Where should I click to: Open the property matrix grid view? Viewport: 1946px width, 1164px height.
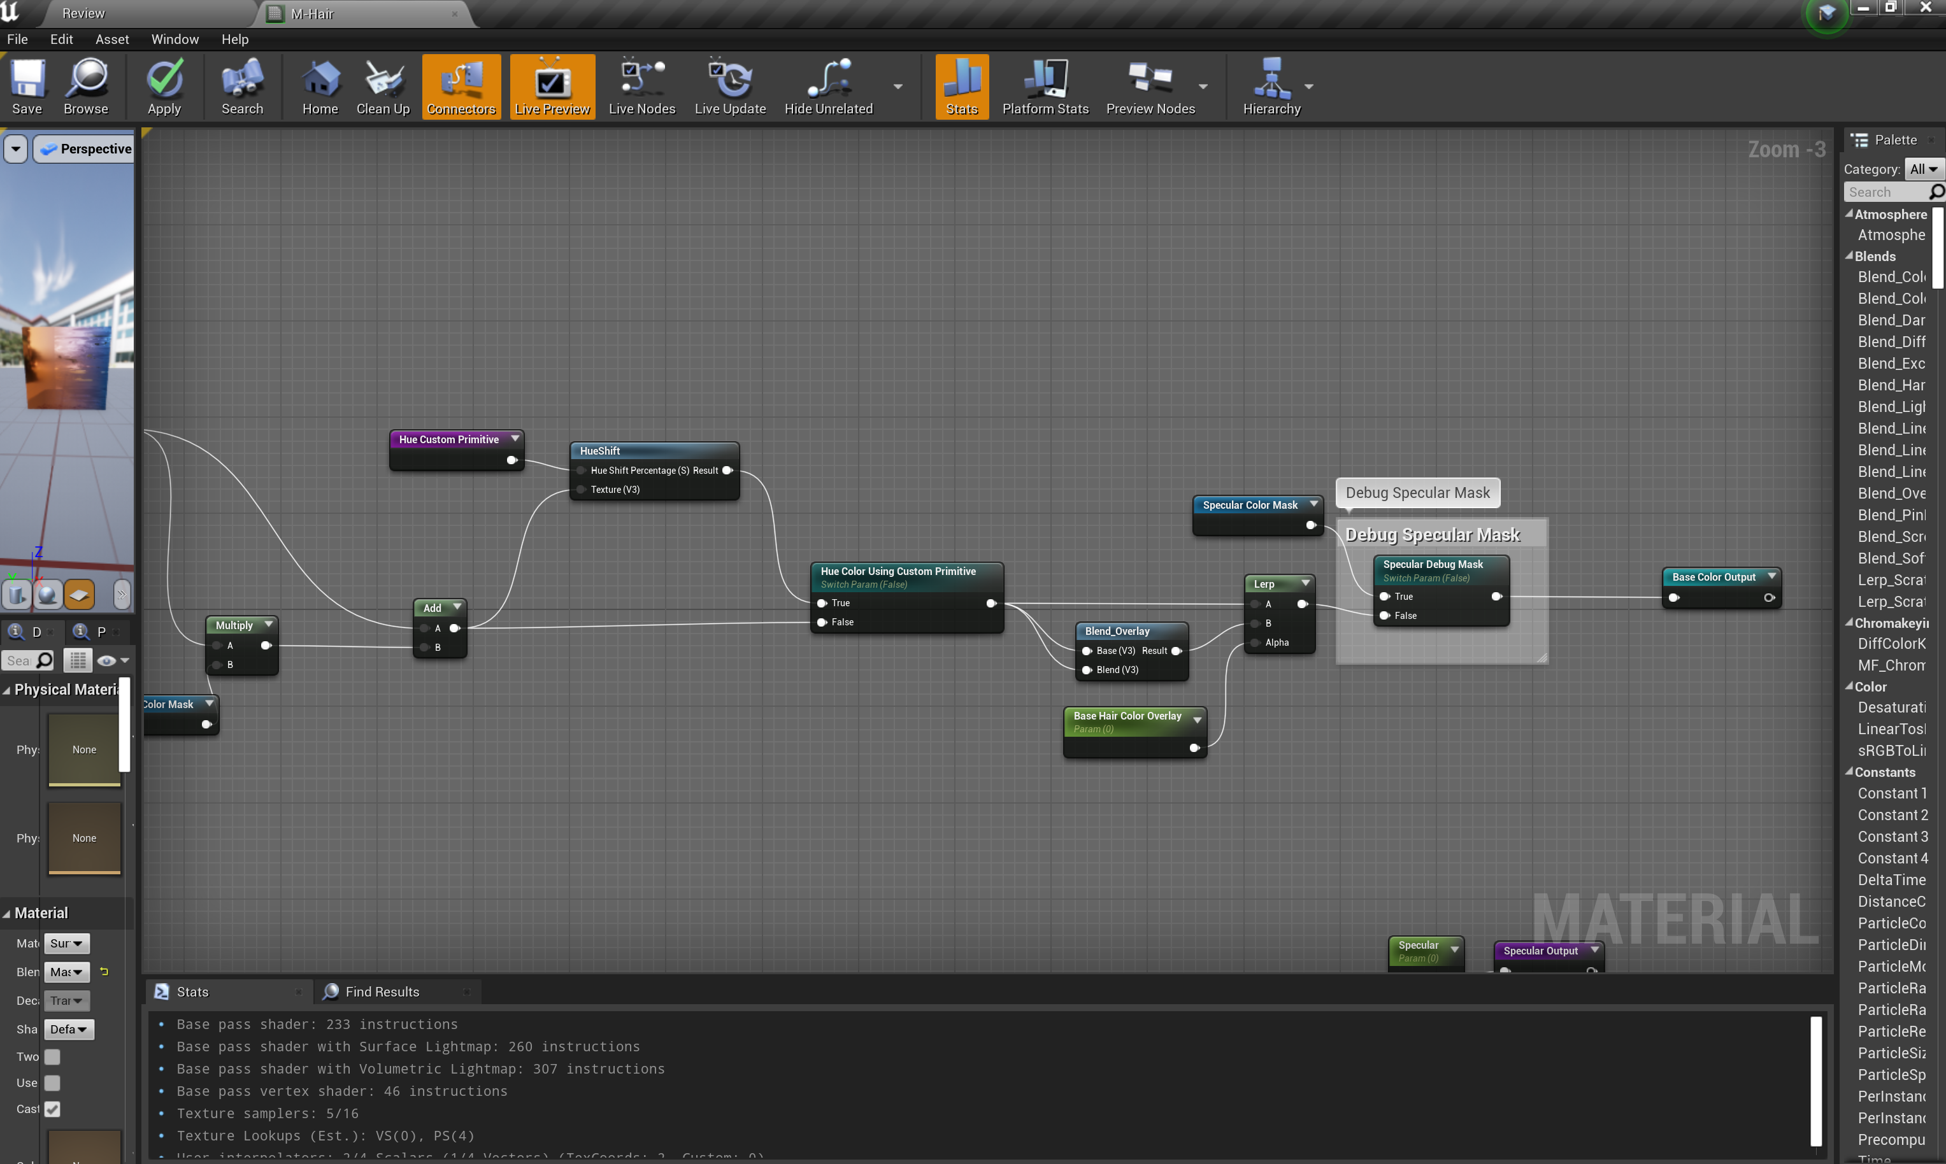tap(78, 660)
